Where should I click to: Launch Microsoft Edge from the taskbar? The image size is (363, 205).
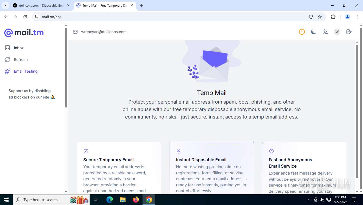[109, 200]
